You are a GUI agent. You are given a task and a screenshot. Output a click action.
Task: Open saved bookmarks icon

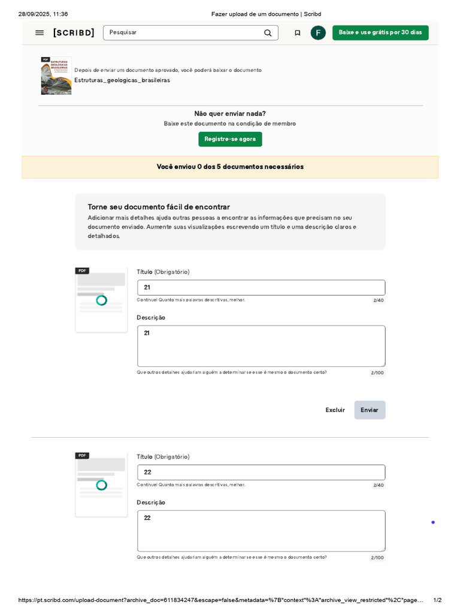click(x=298, y=33)
